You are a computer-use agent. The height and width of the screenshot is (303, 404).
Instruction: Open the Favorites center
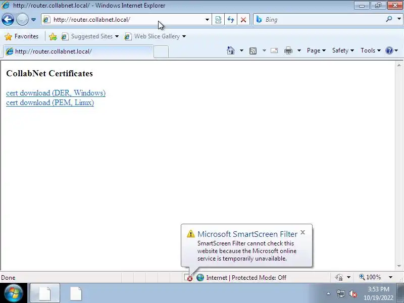pos(22,36)
